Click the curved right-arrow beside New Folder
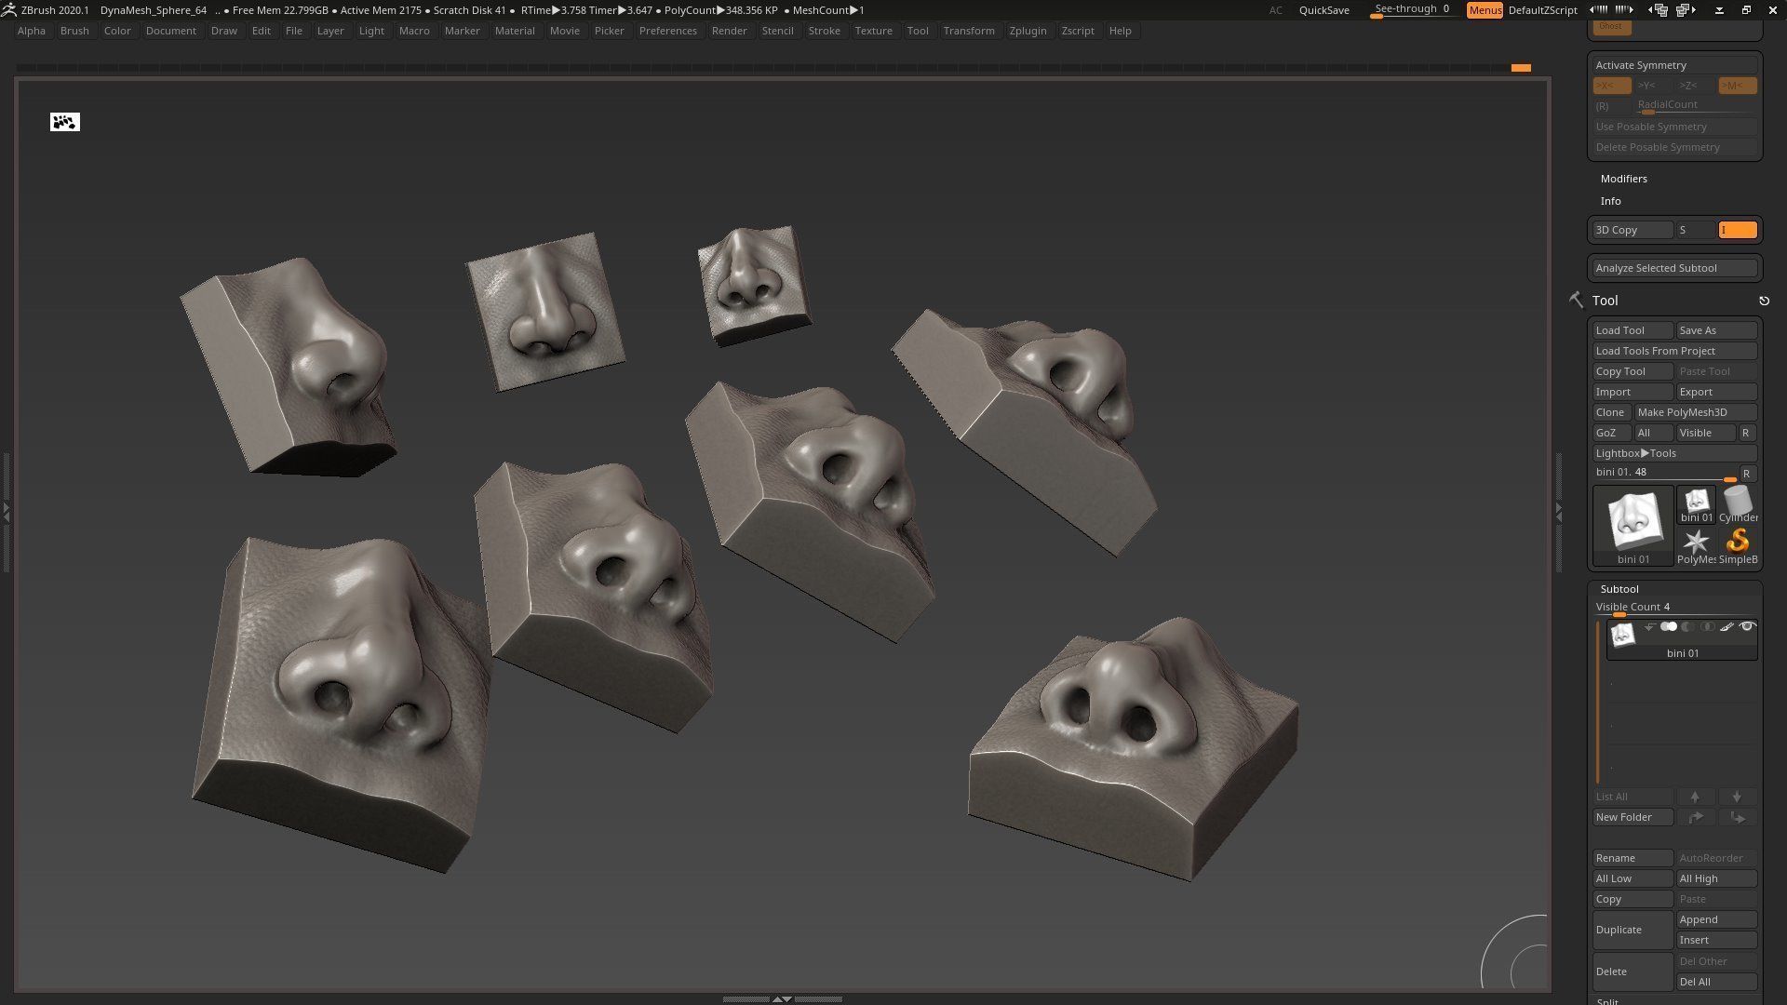Screen dimensions: 1787x1005 point(1696,817)
